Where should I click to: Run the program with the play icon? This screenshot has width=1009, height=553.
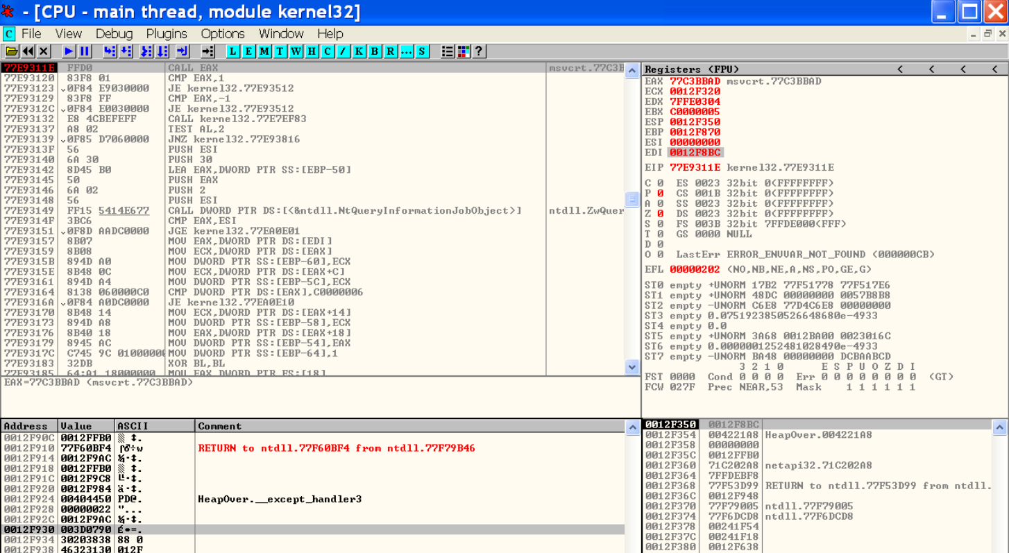[69, 51]
